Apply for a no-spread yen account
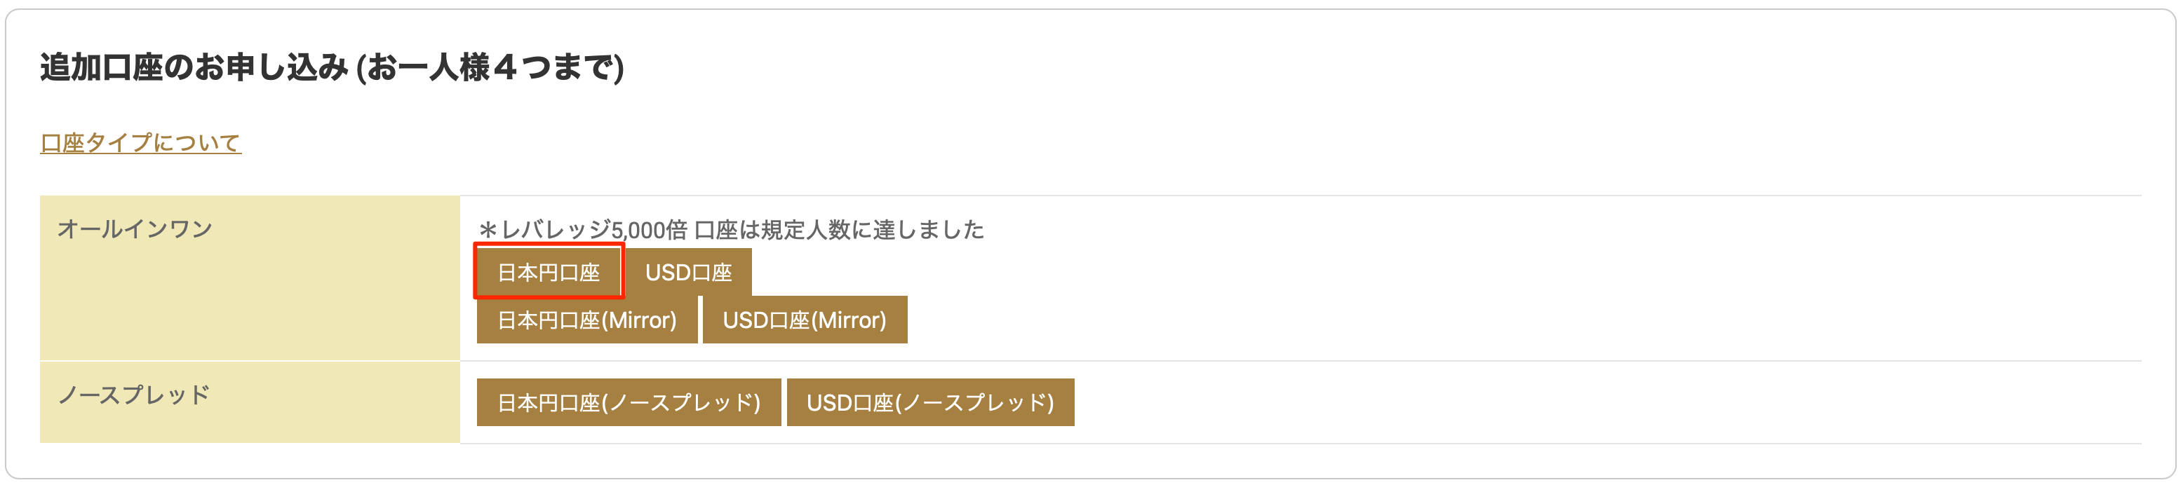The image size is (2183, 485). (629, 402)
